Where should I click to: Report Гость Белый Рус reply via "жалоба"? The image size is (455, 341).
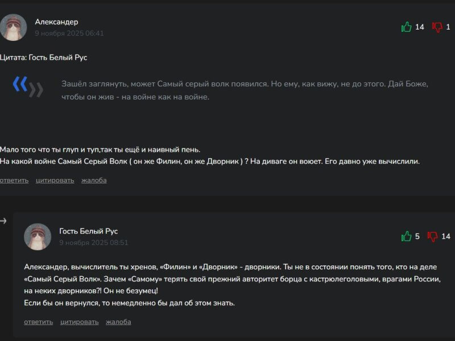click(118, 322)
